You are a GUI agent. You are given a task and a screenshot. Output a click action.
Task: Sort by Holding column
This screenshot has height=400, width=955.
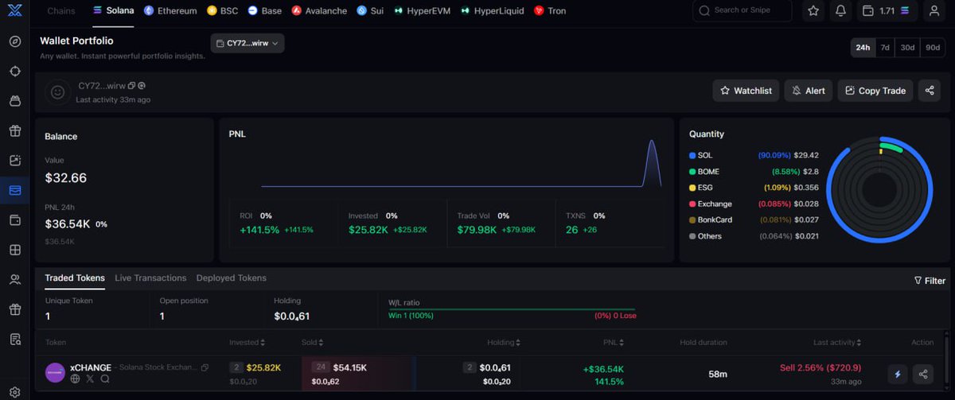pos(505,343)
